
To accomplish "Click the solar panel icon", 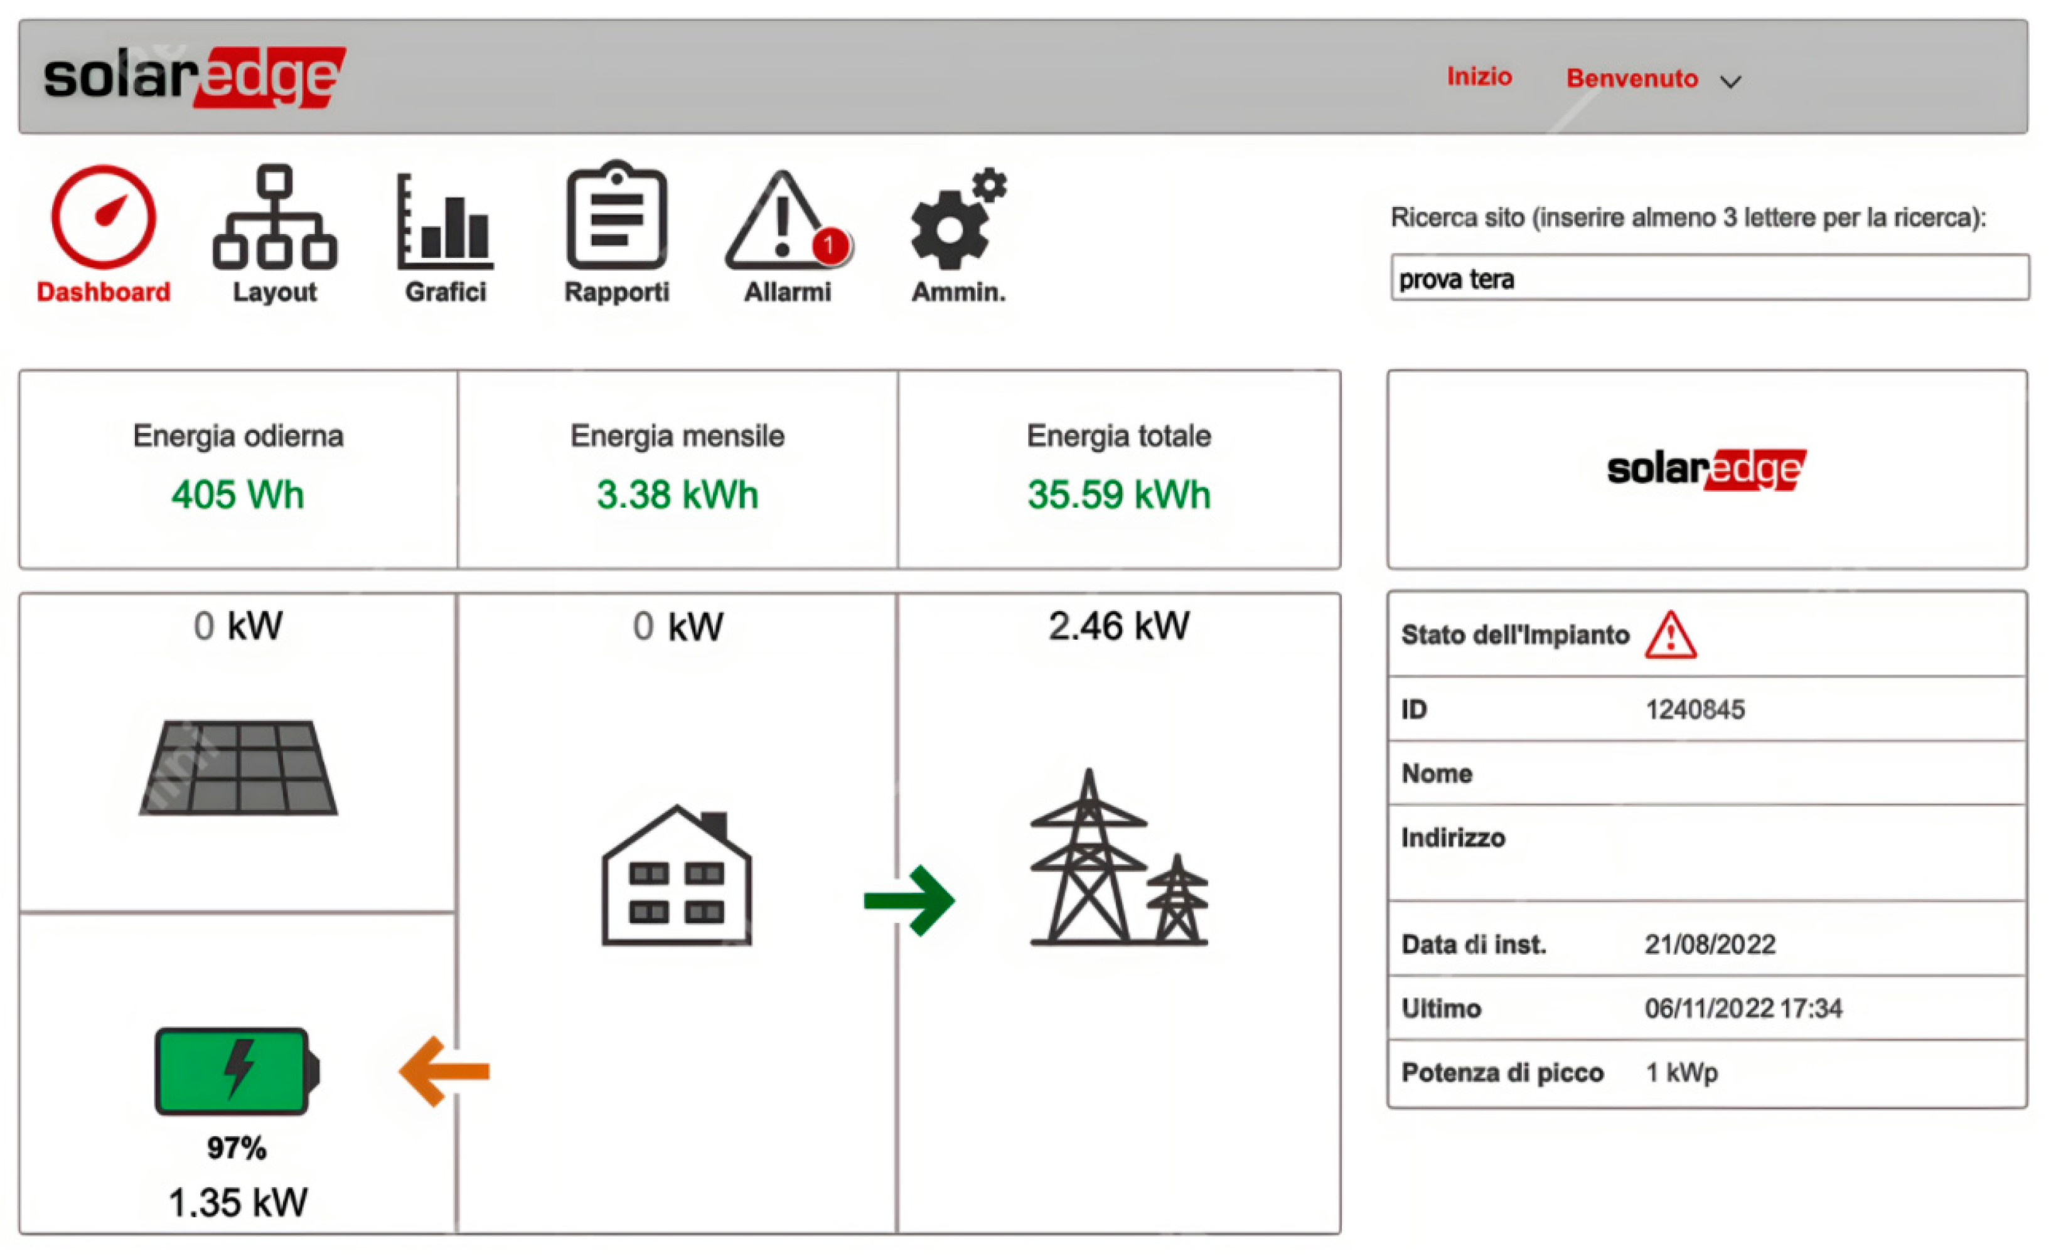I will pos(238,767).
